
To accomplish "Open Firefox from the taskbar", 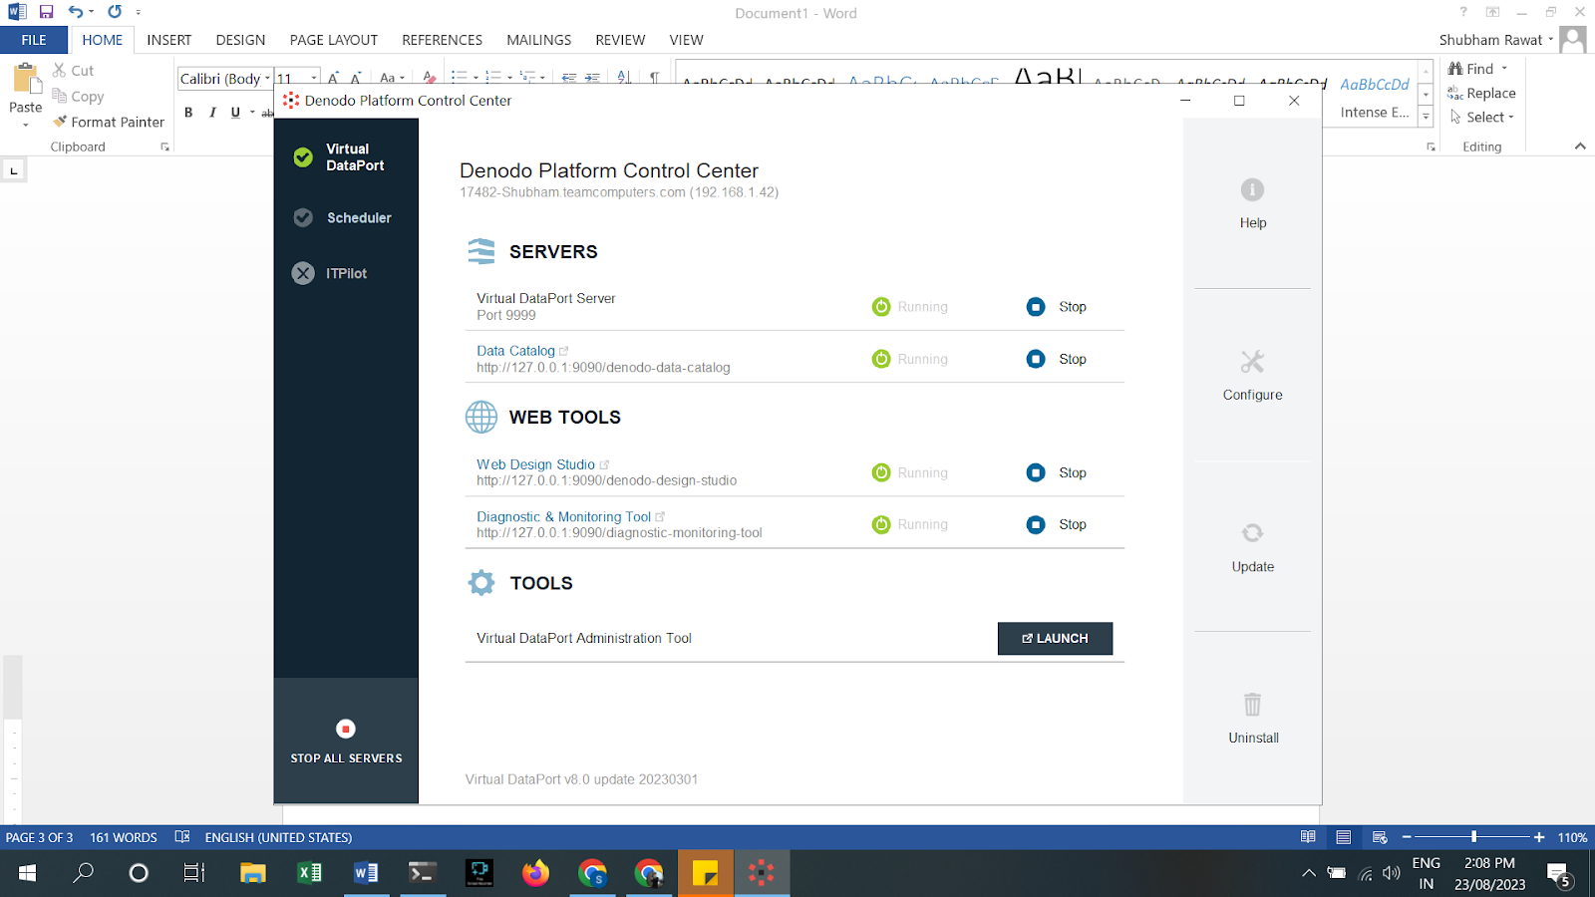I will [535, 873].
